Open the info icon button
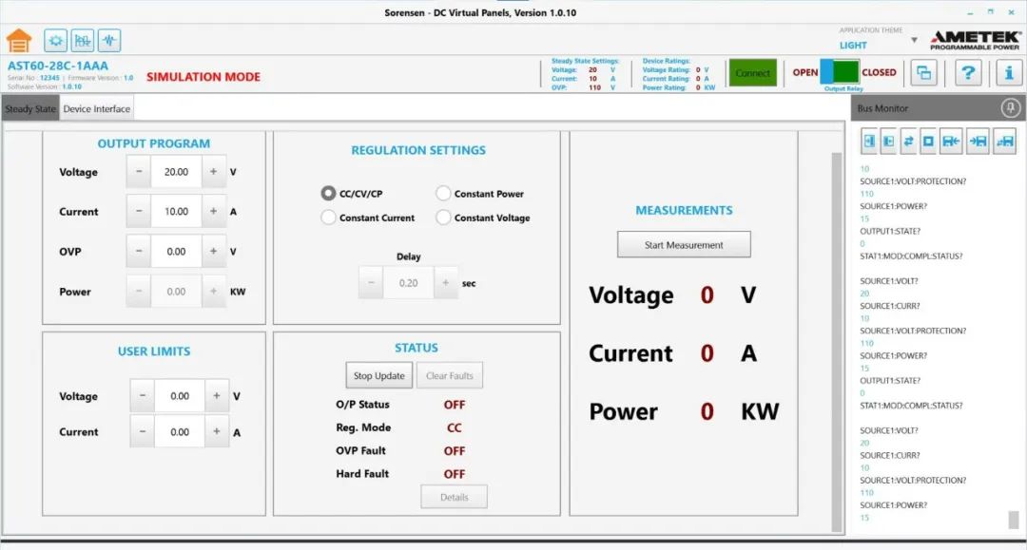Image resolution: width=1027 pixels, height=550 pixels. (1009, 73)
